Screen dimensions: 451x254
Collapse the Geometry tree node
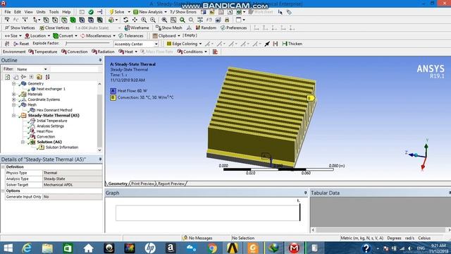[13, 83]
